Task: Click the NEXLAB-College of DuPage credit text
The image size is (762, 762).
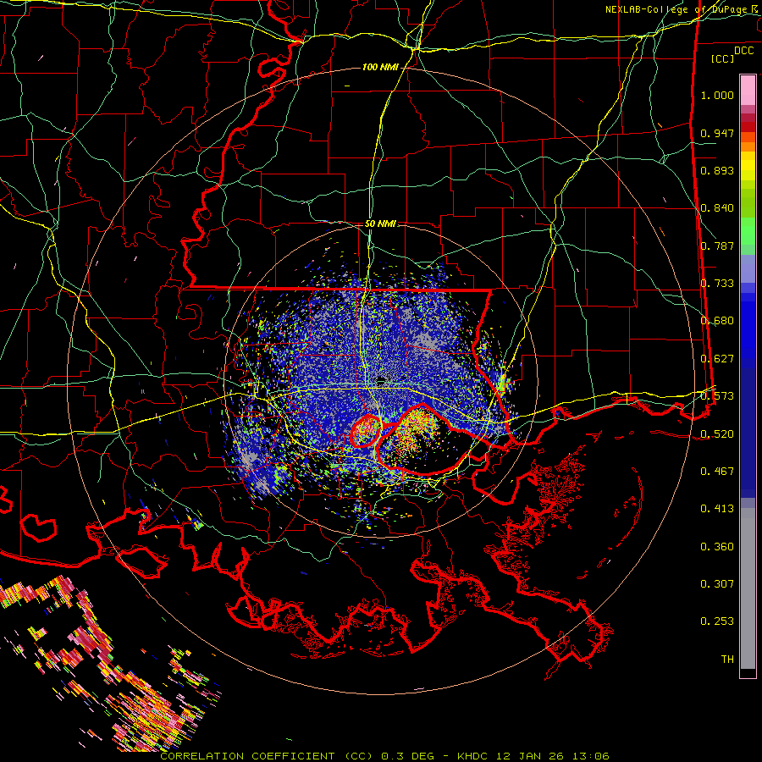Action: tap(676, 9)
